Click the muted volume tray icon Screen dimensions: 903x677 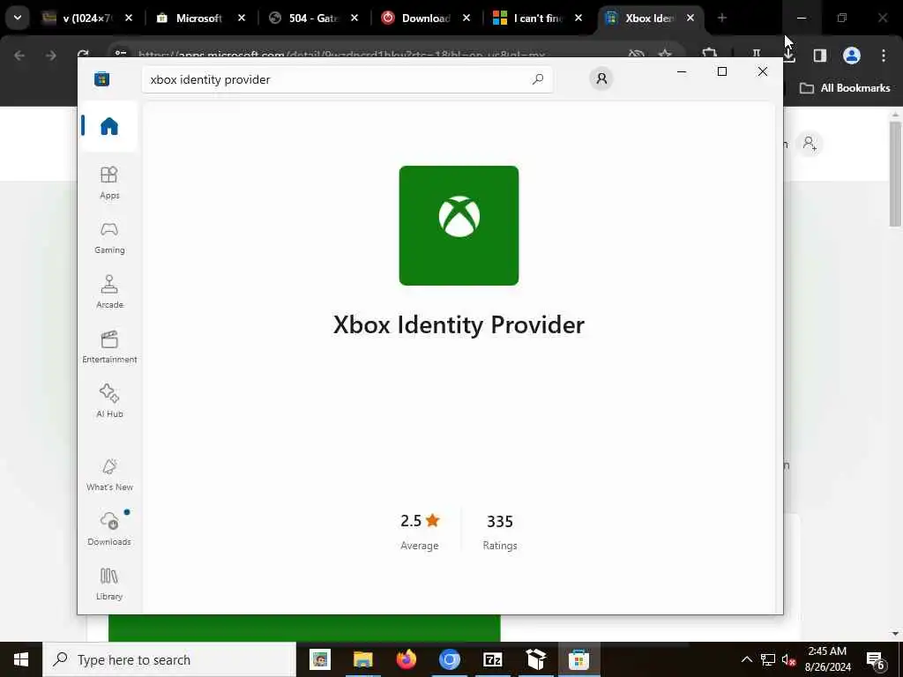[789, 659]
